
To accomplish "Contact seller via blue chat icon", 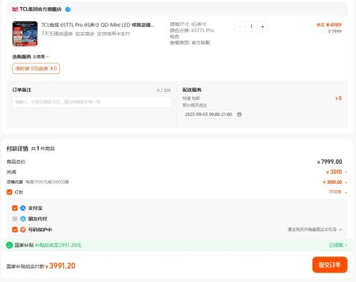I will pyautogui.click(x=68, y=9).
